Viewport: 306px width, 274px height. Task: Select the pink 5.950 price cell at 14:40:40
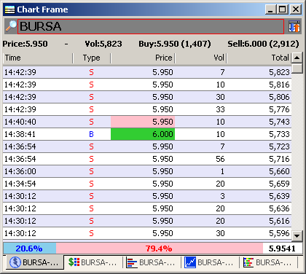tap(143, 122)
